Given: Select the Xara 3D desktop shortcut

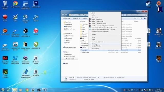Looking at the screenshot, I should tap(36, 18).
